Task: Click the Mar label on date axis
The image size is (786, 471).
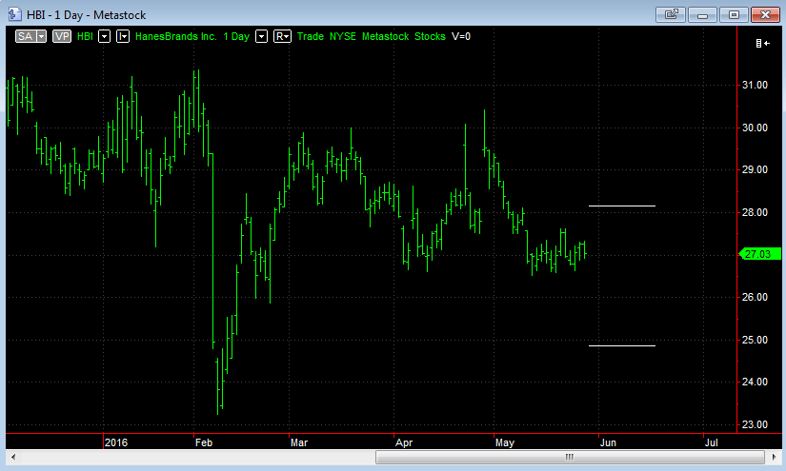Action: [x=299, y=442]
